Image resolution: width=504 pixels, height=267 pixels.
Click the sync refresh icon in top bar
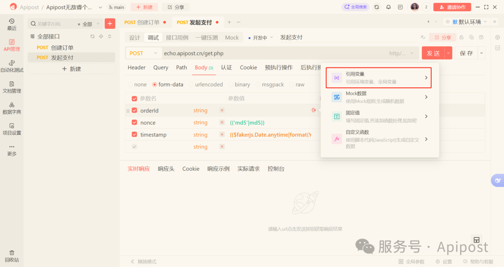(x=377, y=7)
